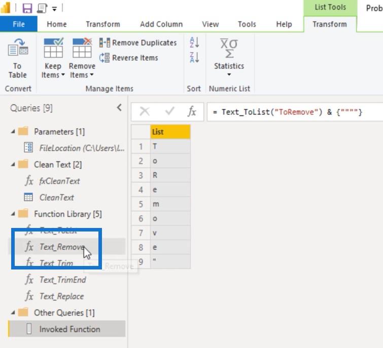Collapse the Parameters folder
The height and width of the screenshot is (348, 383).
click(x=13, y=132)
